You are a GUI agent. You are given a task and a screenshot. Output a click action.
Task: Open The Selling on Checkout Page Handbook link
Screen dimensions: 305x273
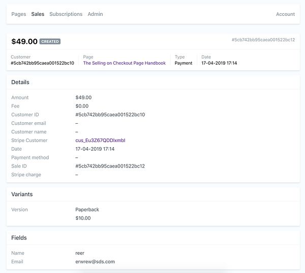[125, 63]
